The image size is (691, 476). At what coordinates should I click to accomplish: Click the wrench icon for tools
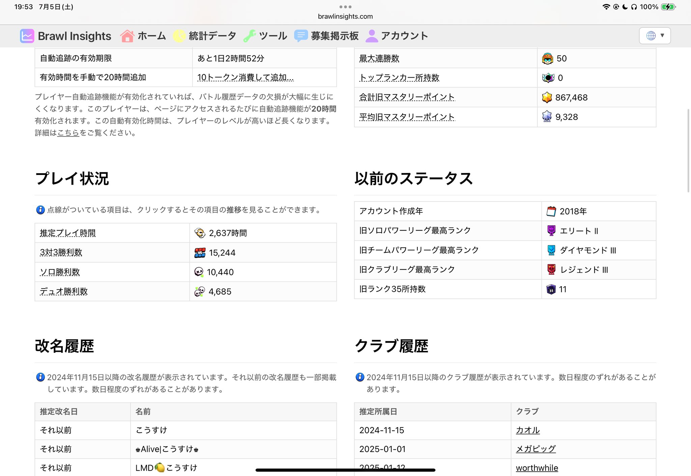(x=250, y=36)
